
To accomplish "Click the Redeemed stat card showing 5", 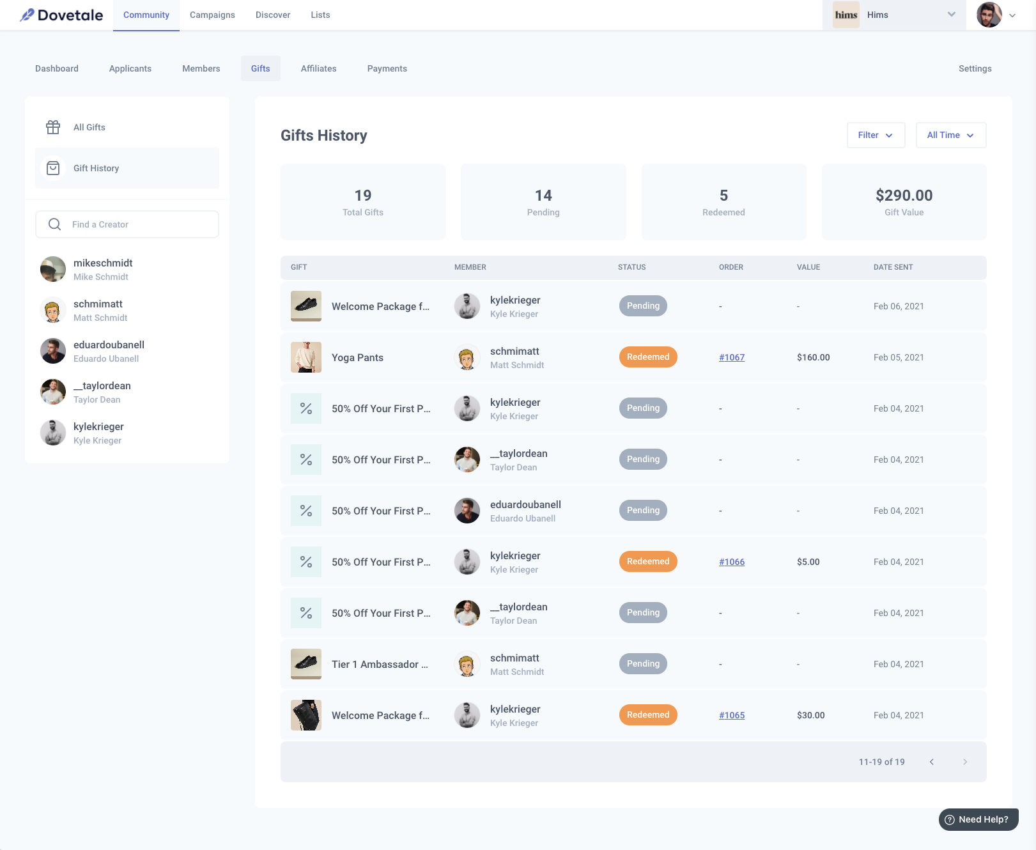I will pyautogui.click(x=723, y=202).
